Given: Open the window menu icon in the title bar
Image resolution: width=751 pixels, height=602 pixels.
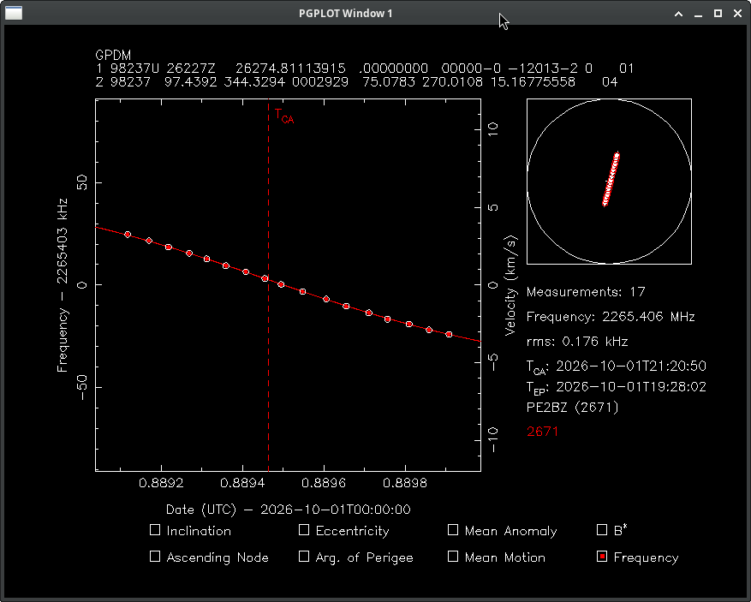Looking at the screenshot, I should [14, 13].
